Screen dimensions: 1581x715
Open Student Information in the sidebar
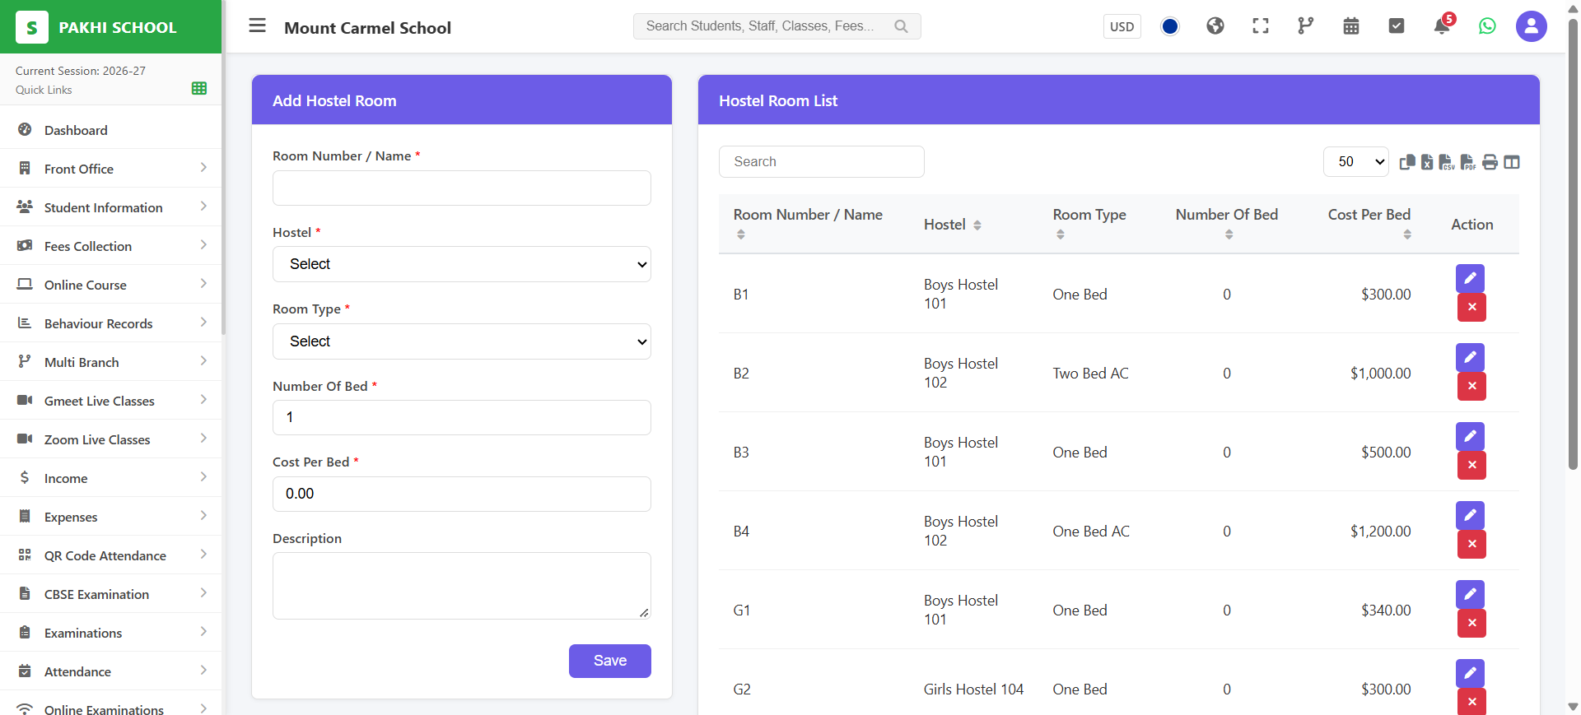tap(111, 207)
